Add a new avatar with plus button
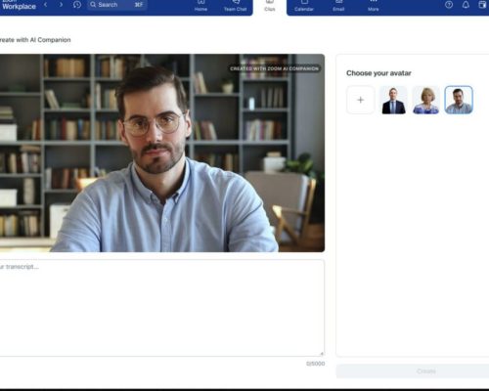The width and height of the screenshot is (489, 391). tap(361, 100)
